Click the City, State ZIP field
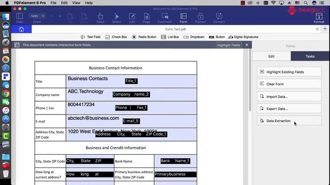Image resolution: width=330 pixels, height=185 pixels. (90, 161)
